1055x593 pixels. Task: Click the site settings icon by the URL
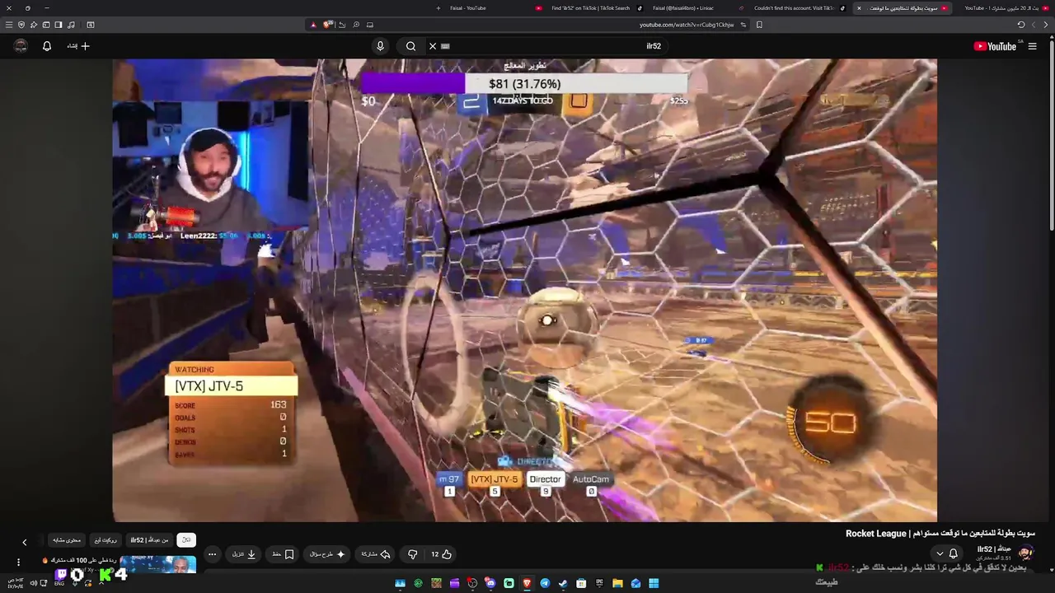point(743,25)
